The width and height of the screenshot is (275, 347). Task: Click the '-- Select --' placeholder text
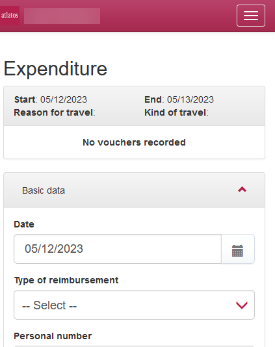coord(49,305)
